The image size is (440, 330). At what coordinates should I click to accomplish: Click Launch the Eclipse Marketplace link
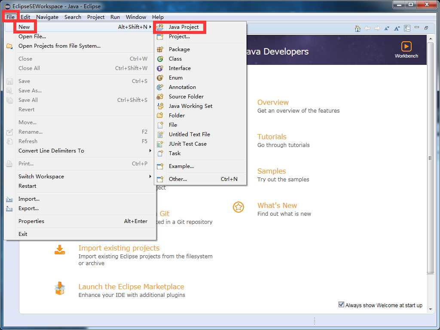pyautogui.click(x=131, y=287)
